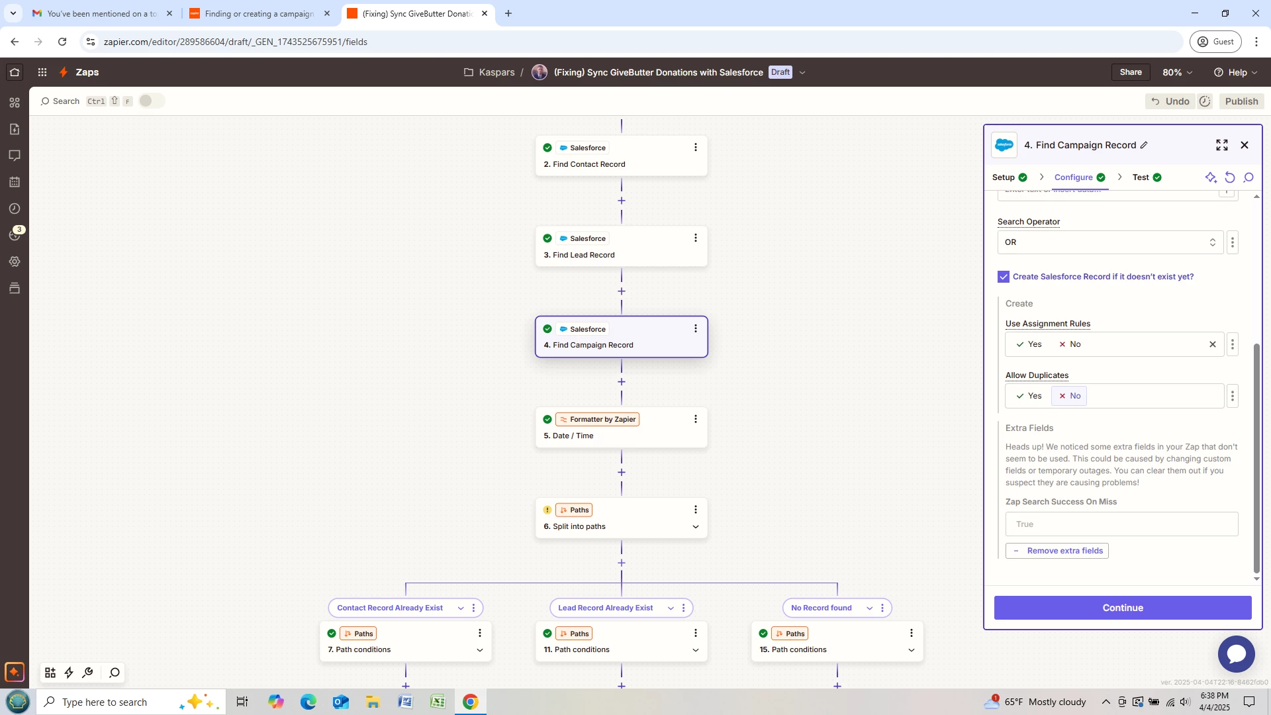
Task: Select Yes for Allow Duplicates
Action: coord(1029,396)
